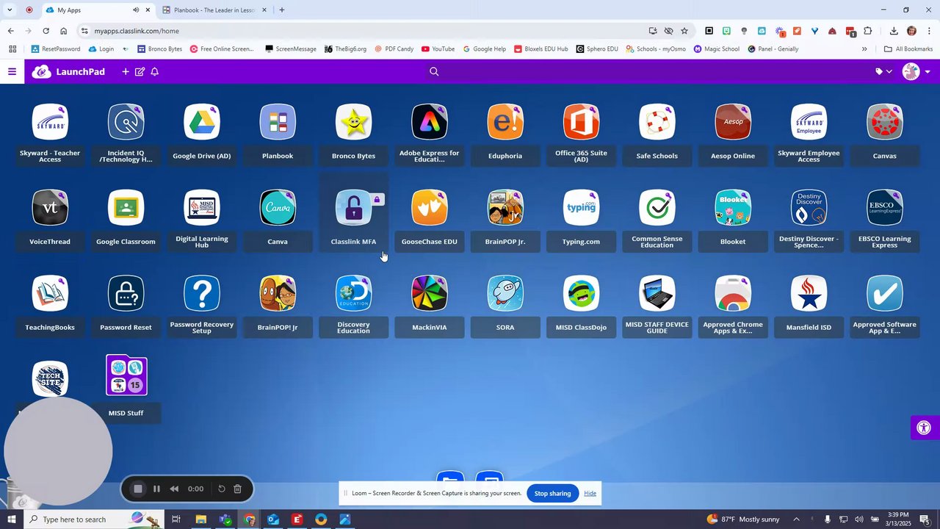Select the My Apps browser tab
This screenshot has width=940, height=529.
97,10
